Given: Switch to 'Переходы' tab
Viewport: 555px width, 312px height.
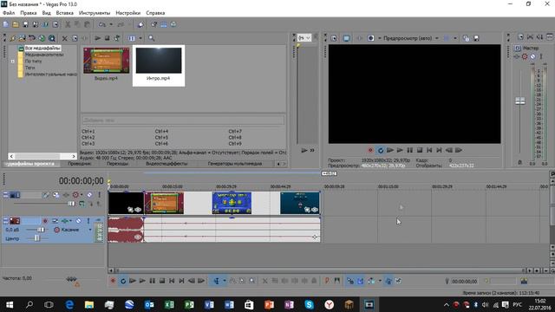Looking at the screenshot, I should tap(118, 164).
